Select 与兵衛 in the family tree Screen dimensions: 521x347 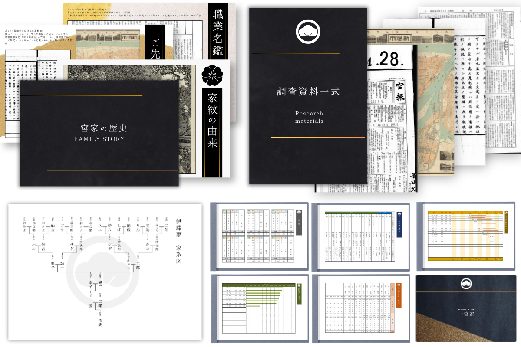(90, 226)
